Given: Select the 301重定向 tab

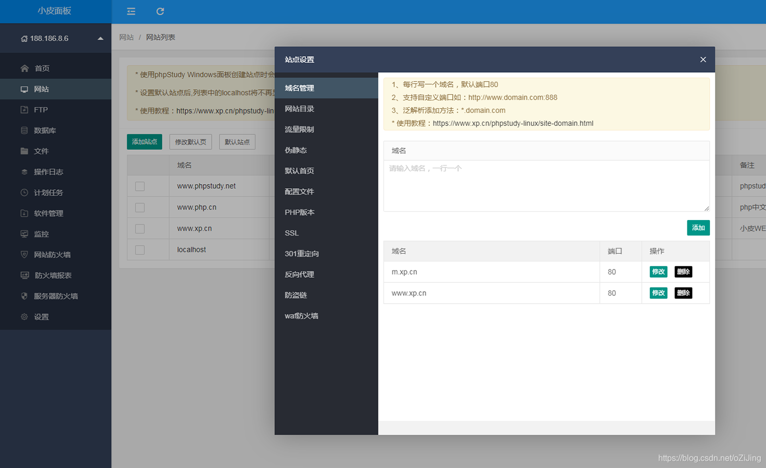Looking at the screenshot, I should (x=326, y=254).
